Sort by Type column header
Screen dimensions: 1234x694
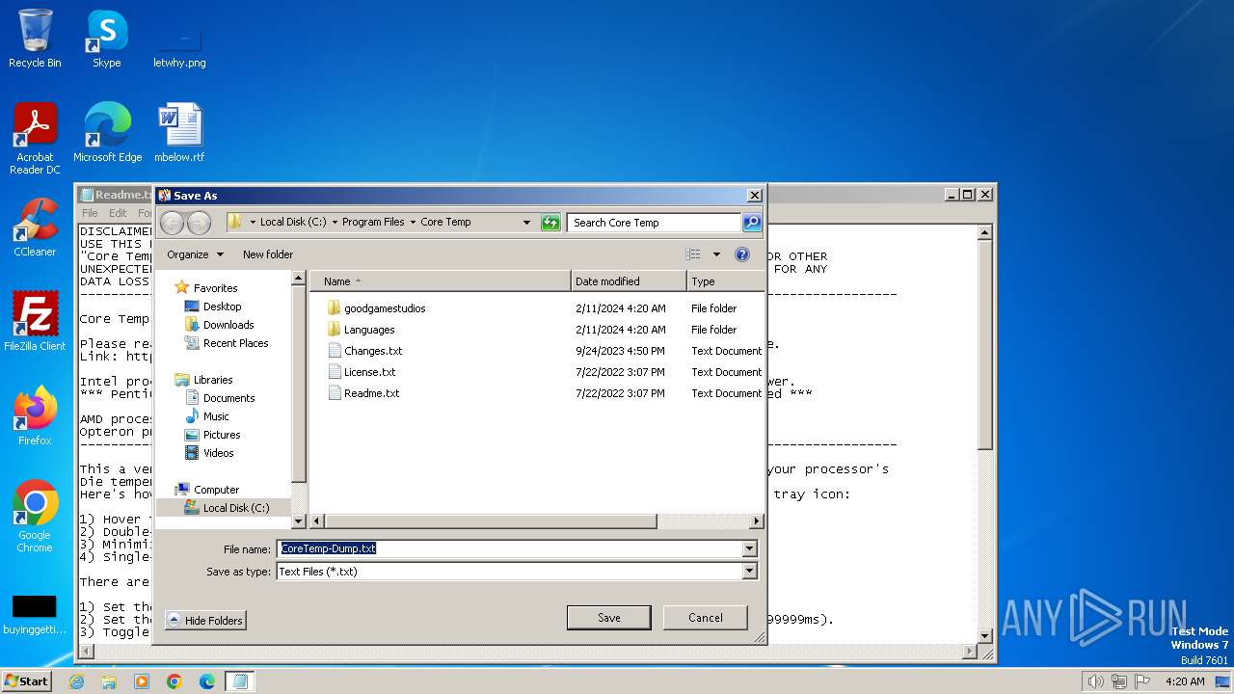point(725,281)
